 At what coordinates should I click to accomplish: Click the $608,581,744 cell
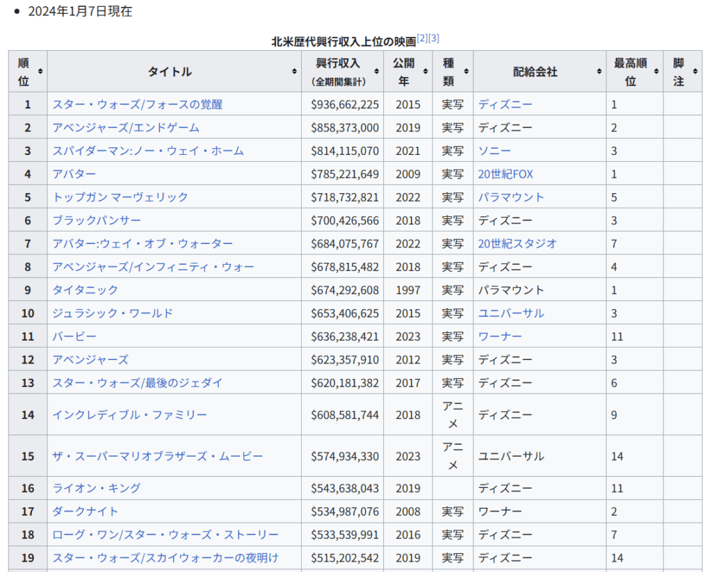pos(345,414)
